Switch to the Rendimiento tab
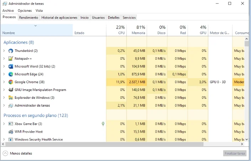The image size is (251, 161). coord(28,17)
